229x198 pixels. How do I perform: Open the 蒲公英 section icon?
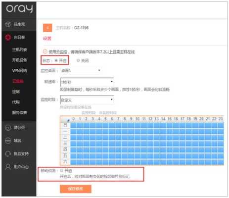point(8,128)
